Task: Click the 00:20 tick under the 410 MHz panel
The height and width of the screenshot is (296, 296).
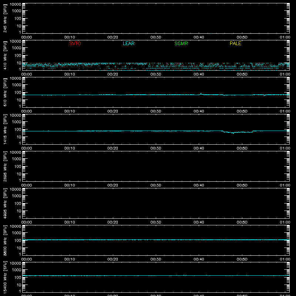Action: tap(113, 74)
